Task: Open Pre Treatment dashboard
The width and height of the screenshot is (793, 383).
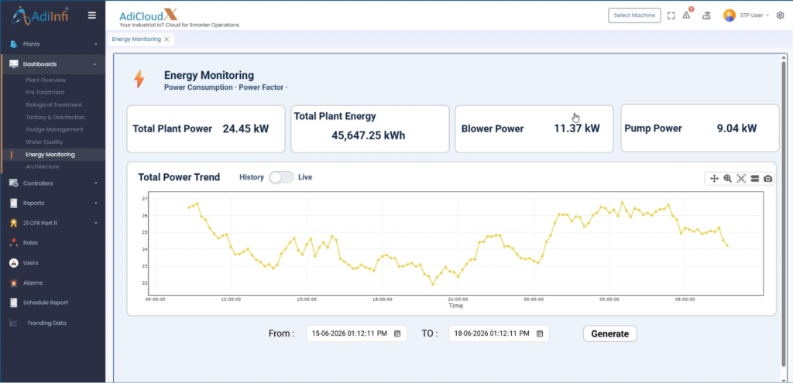Action: 45,92
